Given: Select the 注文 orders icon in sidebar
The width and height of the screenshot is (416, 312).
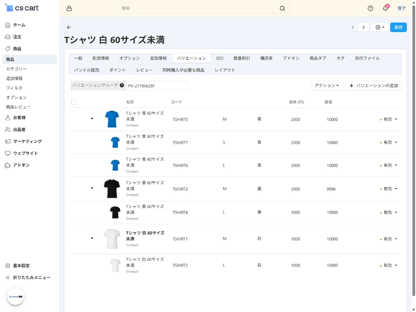Looking at the screenshot, I should pos(7,37).
